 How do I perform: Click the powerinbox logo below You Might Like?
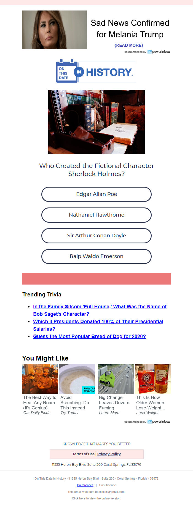pos(159,422)
